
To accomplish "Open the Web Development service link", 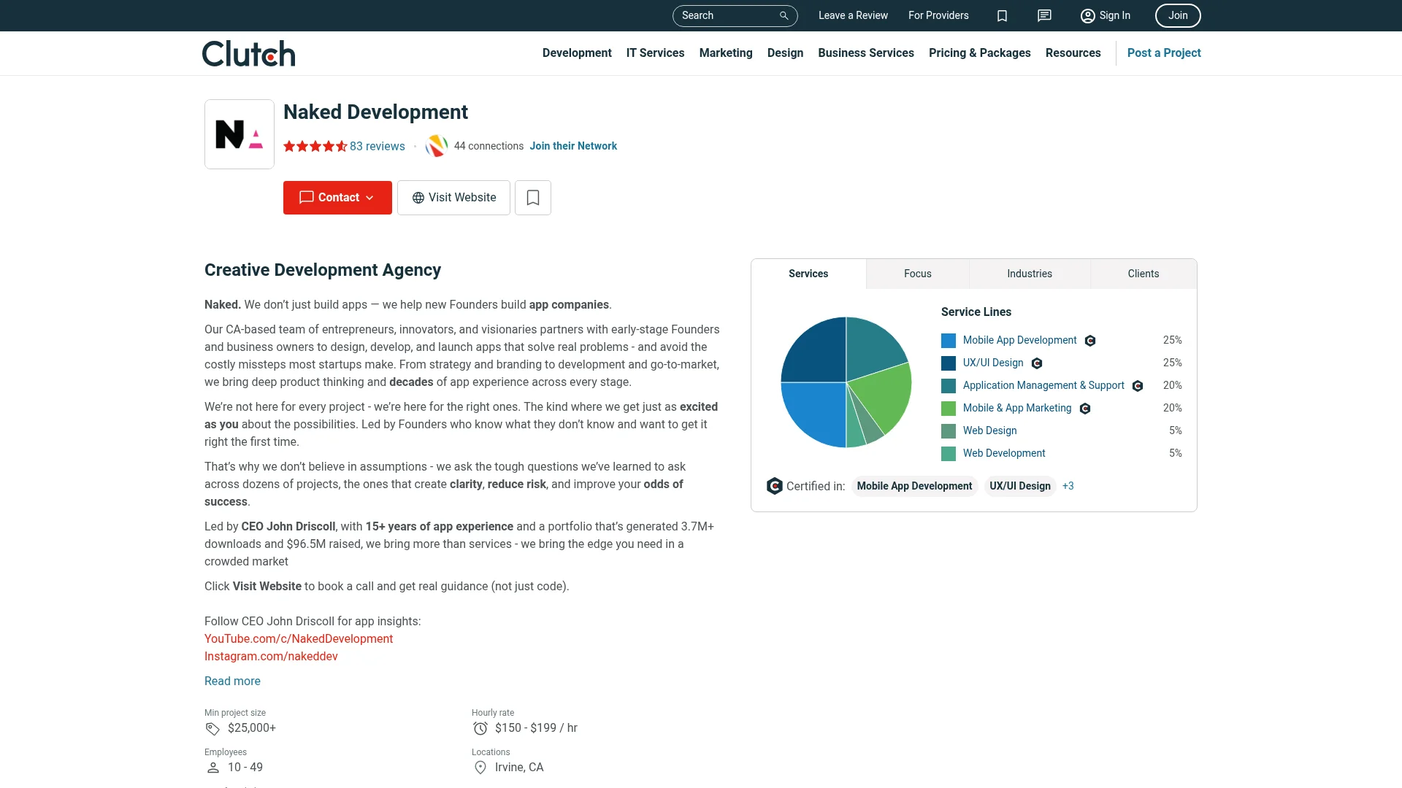I will pyautogui.click(x=1004, y=453).
